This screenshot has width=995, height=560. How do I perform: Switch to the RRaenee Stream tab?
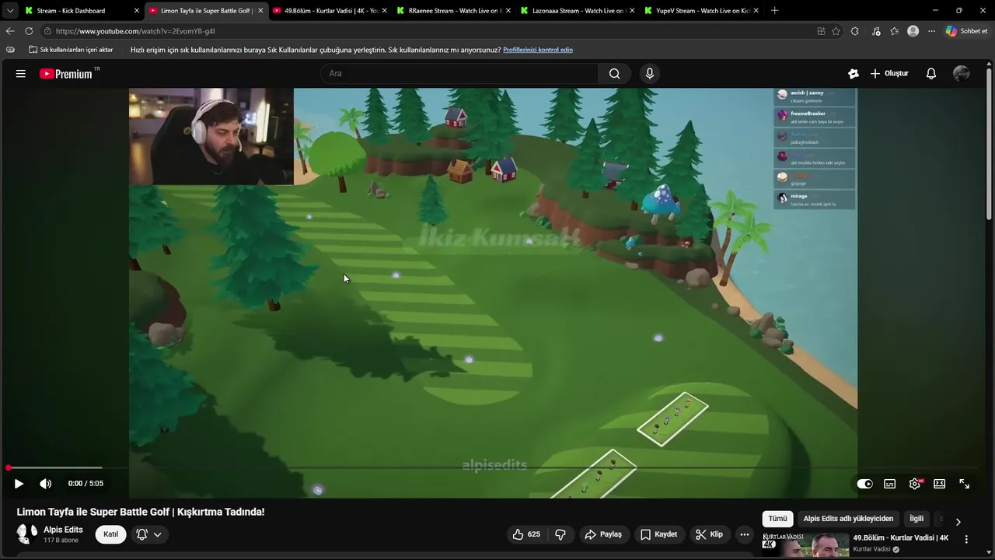tap(453, 11)
